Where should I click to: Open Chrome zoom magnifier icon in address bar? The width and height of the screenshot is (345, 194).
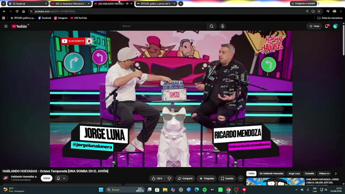click(307, 11)
